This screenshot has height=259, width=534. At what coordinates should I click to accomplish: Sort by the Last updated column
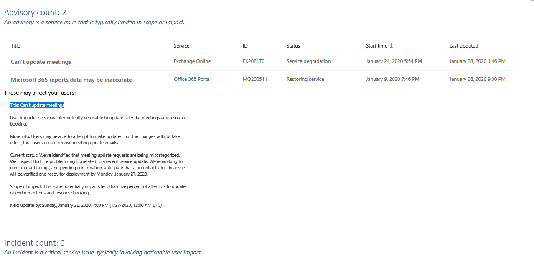click(x=464, y=46)
